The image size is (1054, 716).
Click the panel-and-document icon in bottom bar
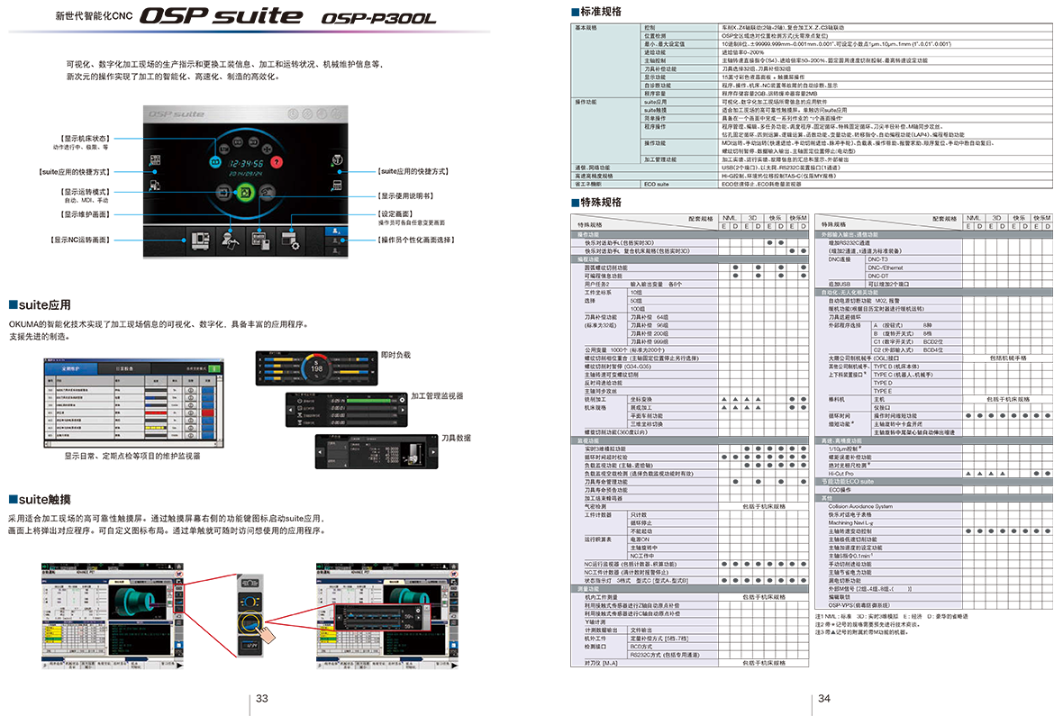[260, 240]
